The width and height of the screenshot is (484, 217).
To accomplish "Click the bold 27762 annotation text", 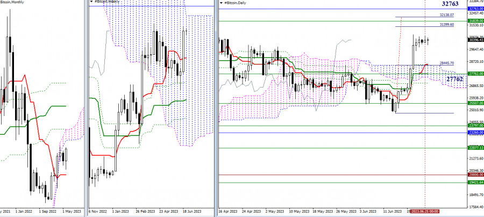I will pos(455,79).
